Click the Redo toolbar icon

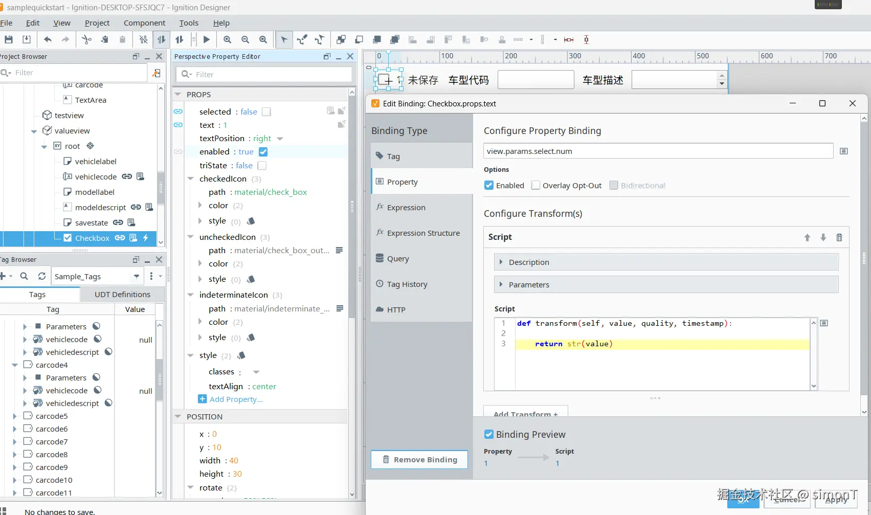coord(65,39)
